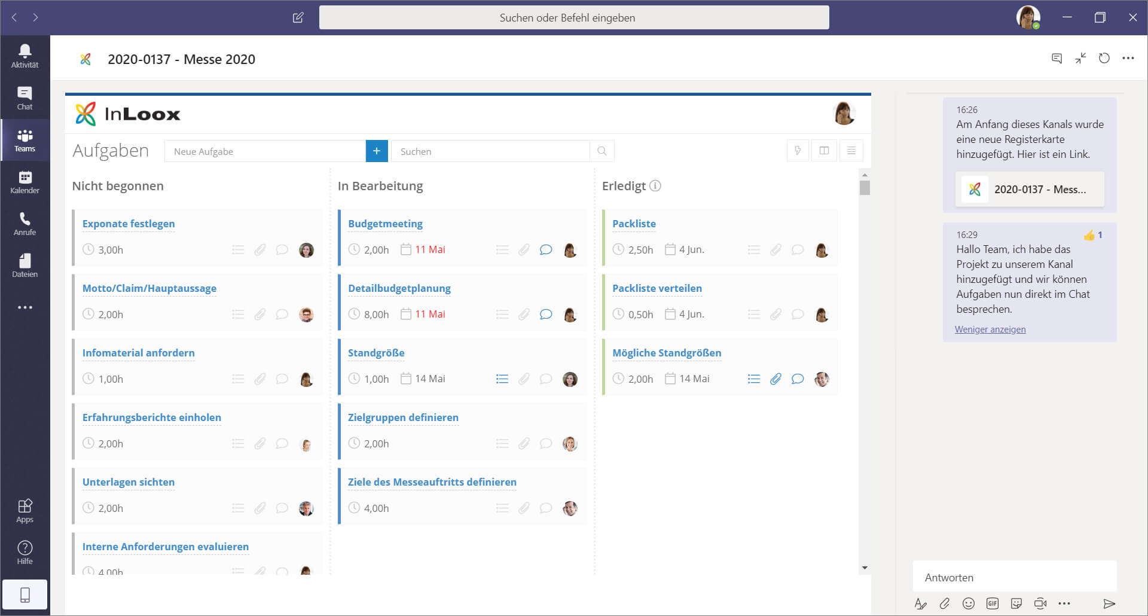
Task: Open the Mögliche Standgrößen task
Action: [x=667, y=353]
